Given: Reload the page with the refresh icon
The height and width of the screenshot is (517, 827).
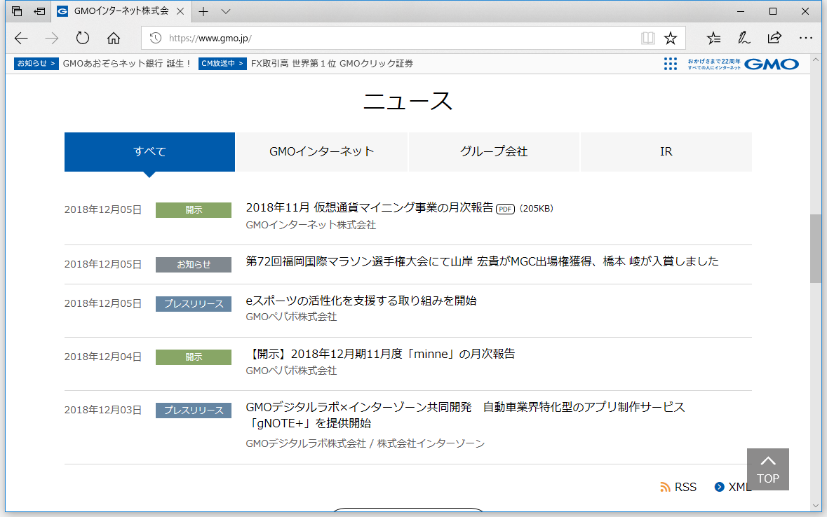Looking at the screenshot, I should (x=82, y=38).
